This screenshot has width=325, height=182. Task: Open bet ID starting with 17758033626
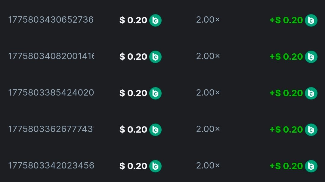[51, 129]
